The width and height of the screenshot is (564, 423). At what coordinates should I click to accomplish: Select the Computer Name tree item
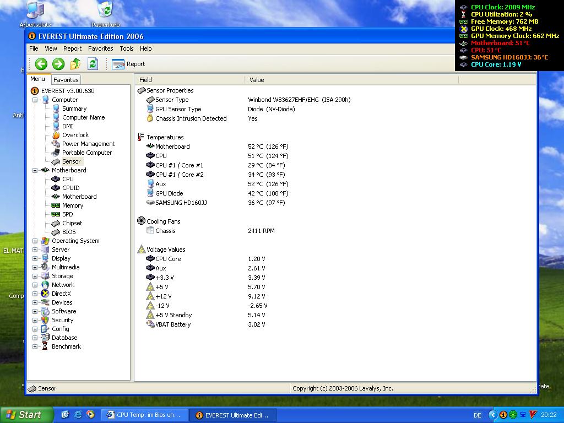coord(84,118)
